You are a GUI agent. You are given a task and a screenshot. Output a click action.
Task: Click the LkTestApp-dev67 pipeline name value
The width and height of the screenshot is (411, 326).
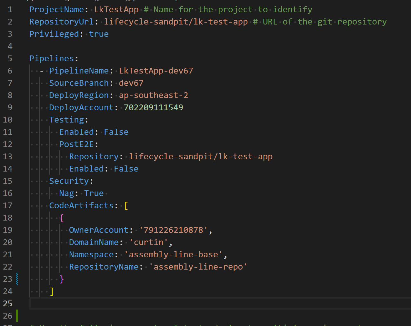pos(156,71)
